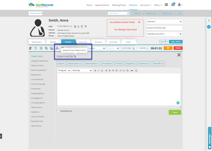
Task: Open the Paragraph style dropdown
Action: click(x=64, y=70)
